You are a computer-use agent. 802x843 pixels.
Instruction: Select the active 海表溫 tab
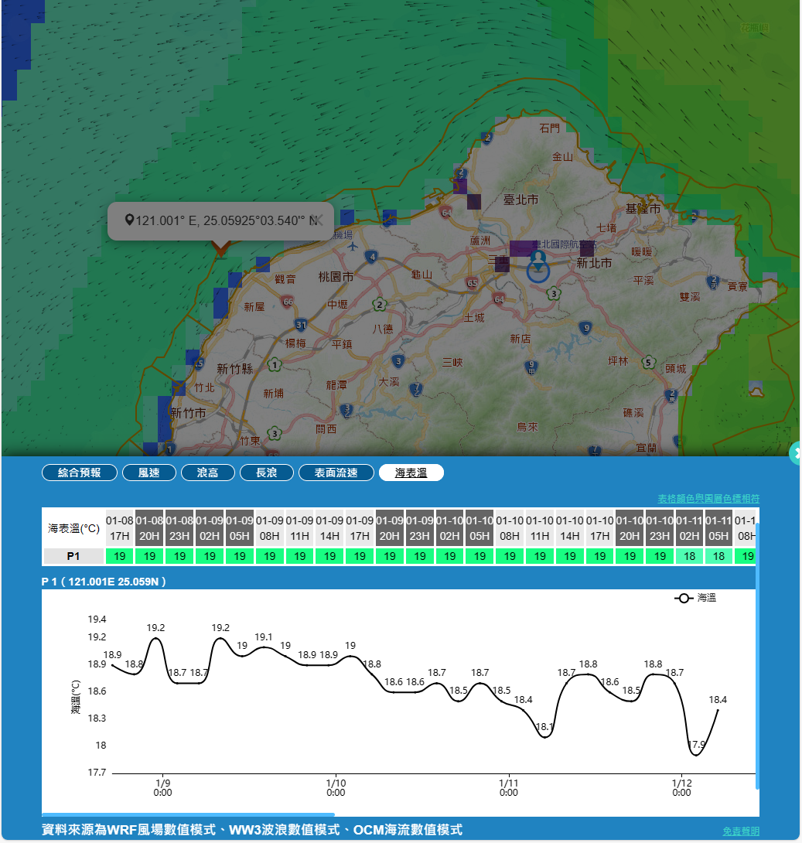click(x=411, y=473)
